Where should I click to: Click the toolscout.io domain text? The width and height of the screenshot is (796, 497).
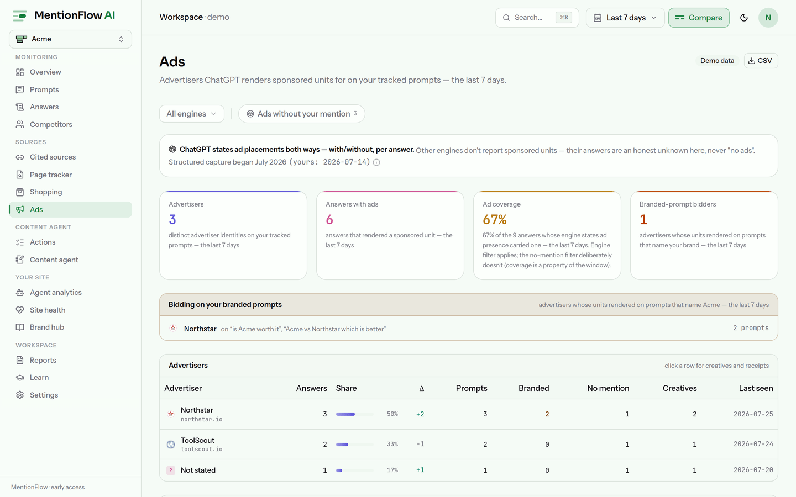point(202,450)
